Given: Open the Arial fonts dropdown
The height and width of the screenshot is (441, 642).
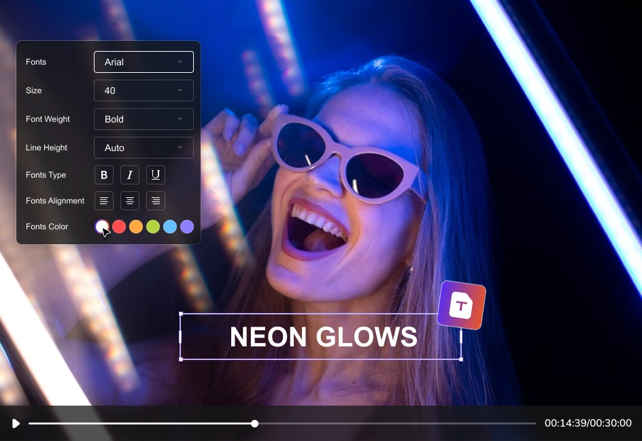Looking at the screenshot, I should coord(143,62).
